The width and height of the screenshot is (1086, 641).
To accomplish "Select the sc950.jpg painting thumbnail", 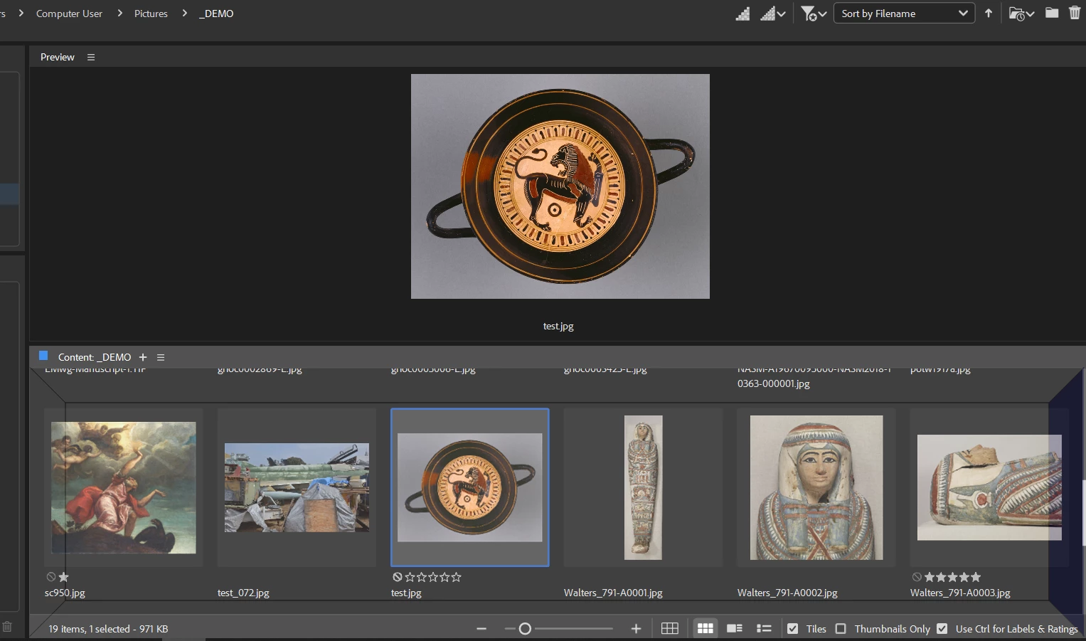I will [x=124, y=487].
